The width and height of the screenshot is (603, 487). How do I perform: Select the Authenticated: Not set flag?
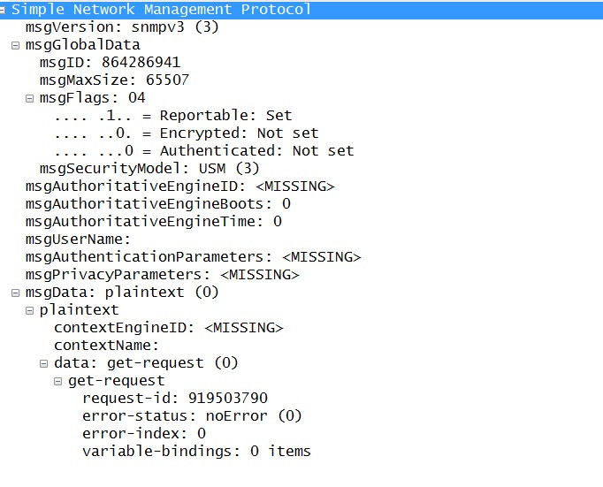[x=203, y=151]
